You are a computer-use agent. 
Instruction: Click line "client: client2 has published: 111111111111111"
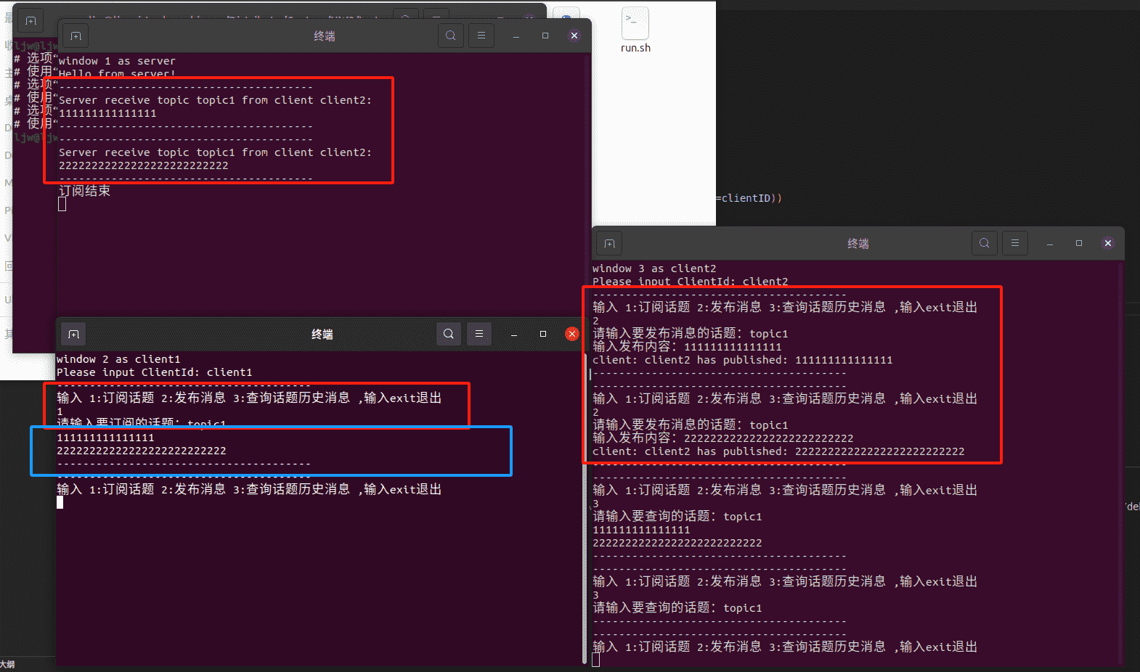click(x=743, y=360)
